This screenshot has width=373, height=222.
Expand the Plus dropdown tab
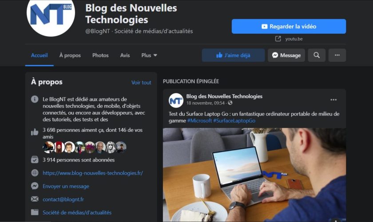click(x=149, y=55)
